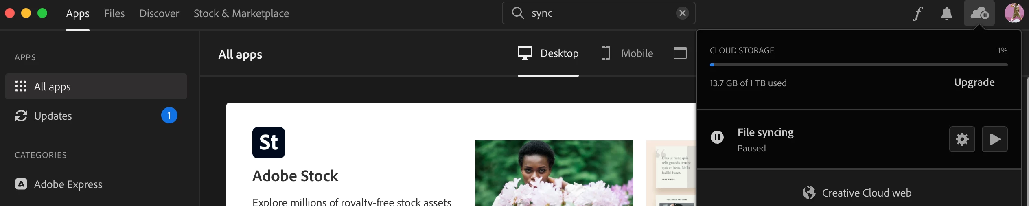Open the Fonts icon in top bar
1029x206 pixels.
917,13
